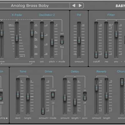Screen dimensions: 125x125
Task: Click the 'amount' label under the FM slider
Action: pos(79,62)
